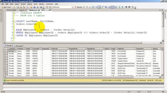
Task: Toggle IntelliSense Enabled
Action: (99, 7)
